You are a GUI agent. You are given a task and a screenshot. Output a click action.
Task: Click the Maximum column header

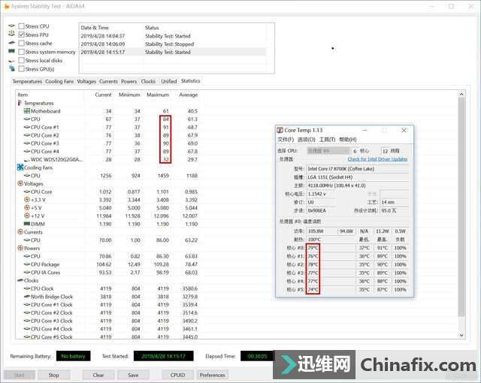pyautogui.click(x=158, y=95)
